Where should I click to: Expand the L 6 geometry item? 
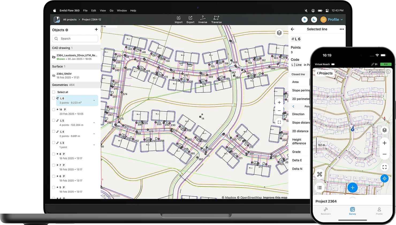(94, 100)
